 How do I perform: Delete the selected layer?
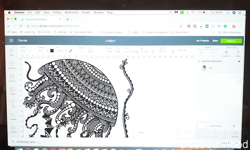238,54
